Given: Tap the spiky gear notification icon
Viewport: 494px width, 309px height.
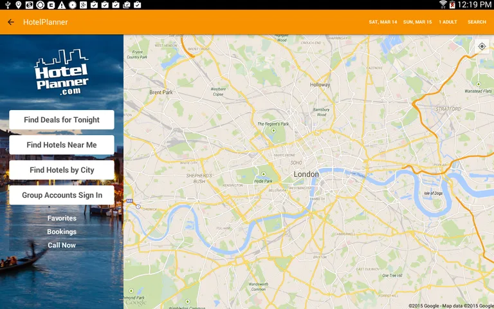Looking at the screenshot, I should (73, 5).
